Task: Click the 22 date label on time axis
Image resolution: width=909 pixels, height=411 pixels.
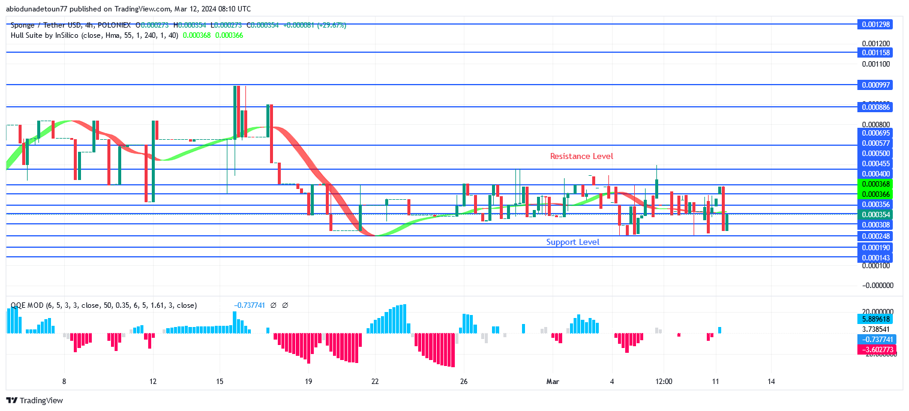Action: pyautogui.click(x=375, y=381)
